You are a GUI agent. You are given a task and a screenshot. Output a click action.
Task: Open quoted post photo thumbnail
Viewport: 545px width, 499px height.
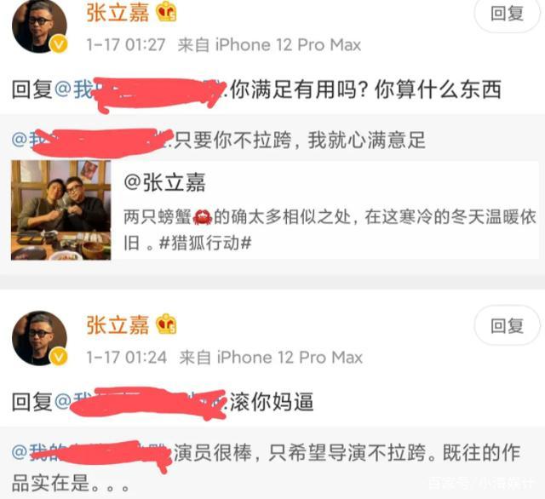60,209
